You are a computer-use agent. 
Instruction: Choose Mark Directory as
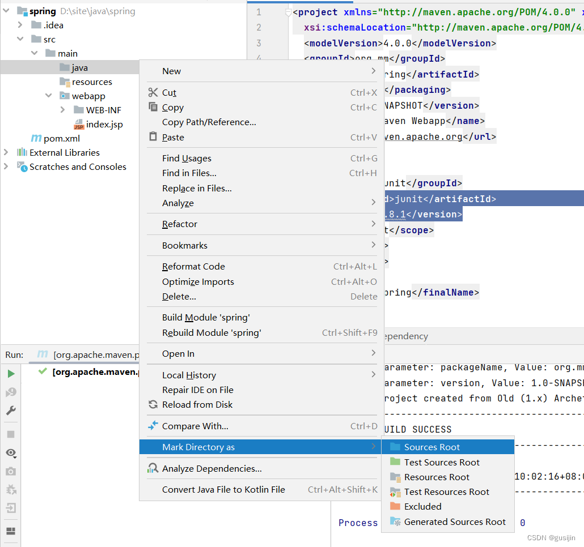pos(261,447)
